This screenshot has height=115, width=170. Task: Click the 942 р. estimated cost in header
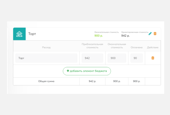(125, 36)
